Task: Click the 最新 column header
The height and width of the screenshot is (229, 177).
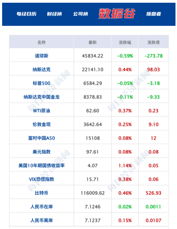Action: (92, 42)
